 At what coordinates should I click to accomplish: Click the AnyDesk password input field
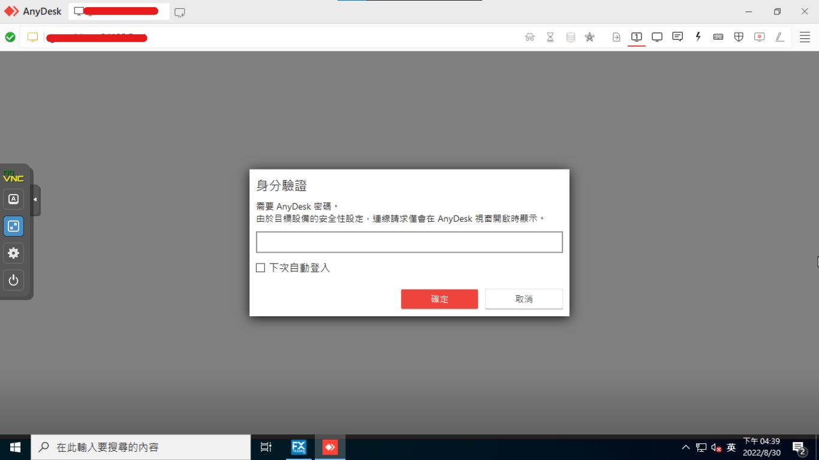[409, 242]
